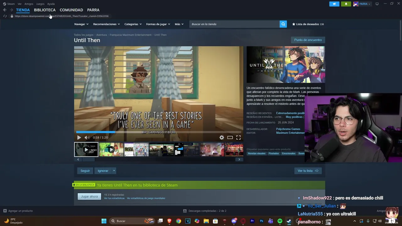The height and width of the screenshot is (226, 402).
Task: Open Adobe Photoshop from the taskbar
Action: click(261, 221)
